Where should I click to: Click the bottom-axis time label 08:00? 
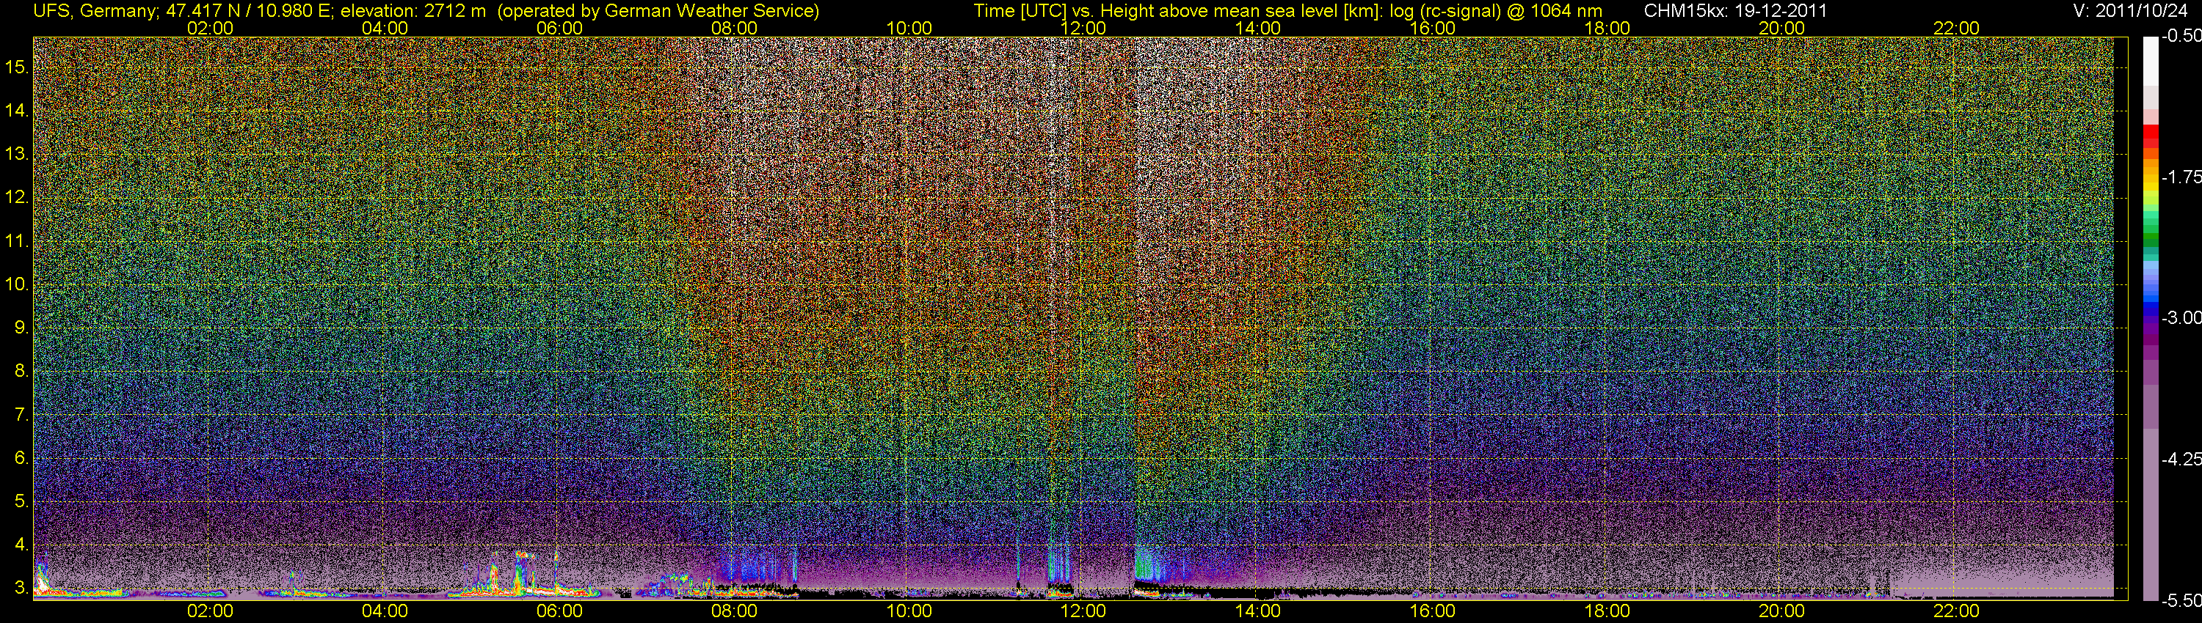point(734,611)
